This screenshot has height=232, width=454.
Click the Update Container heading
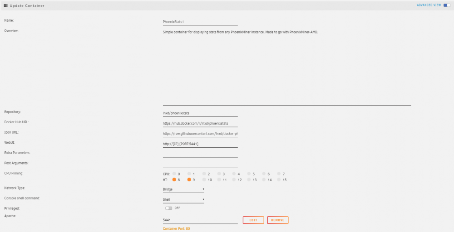(x=27, y=5)
